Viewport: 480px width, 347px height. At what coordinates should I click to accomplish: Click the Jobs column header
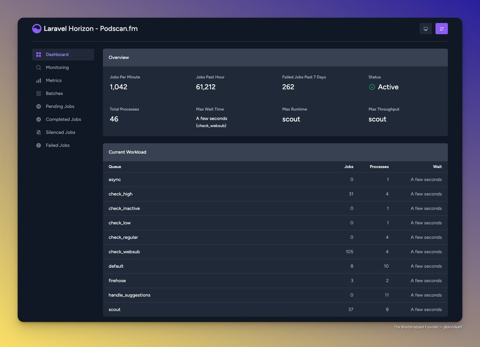click(x=349, y=167)
